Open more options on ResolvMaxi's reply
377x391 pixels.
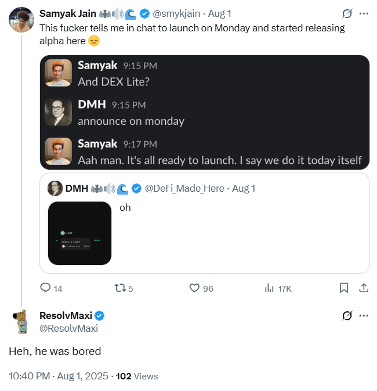[x=364, y=315]
